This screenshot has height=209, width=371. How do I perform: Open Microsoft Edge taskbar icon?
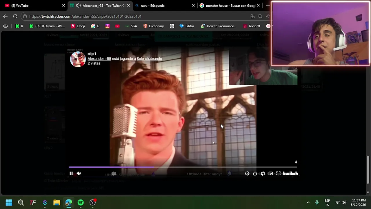tap(69, 202)
